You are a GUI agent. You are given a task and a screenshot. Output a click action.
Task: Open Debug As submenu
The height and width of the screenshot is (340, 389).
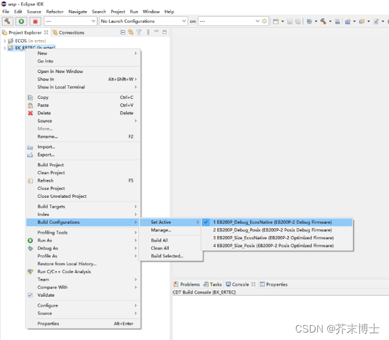click(83, 248)
